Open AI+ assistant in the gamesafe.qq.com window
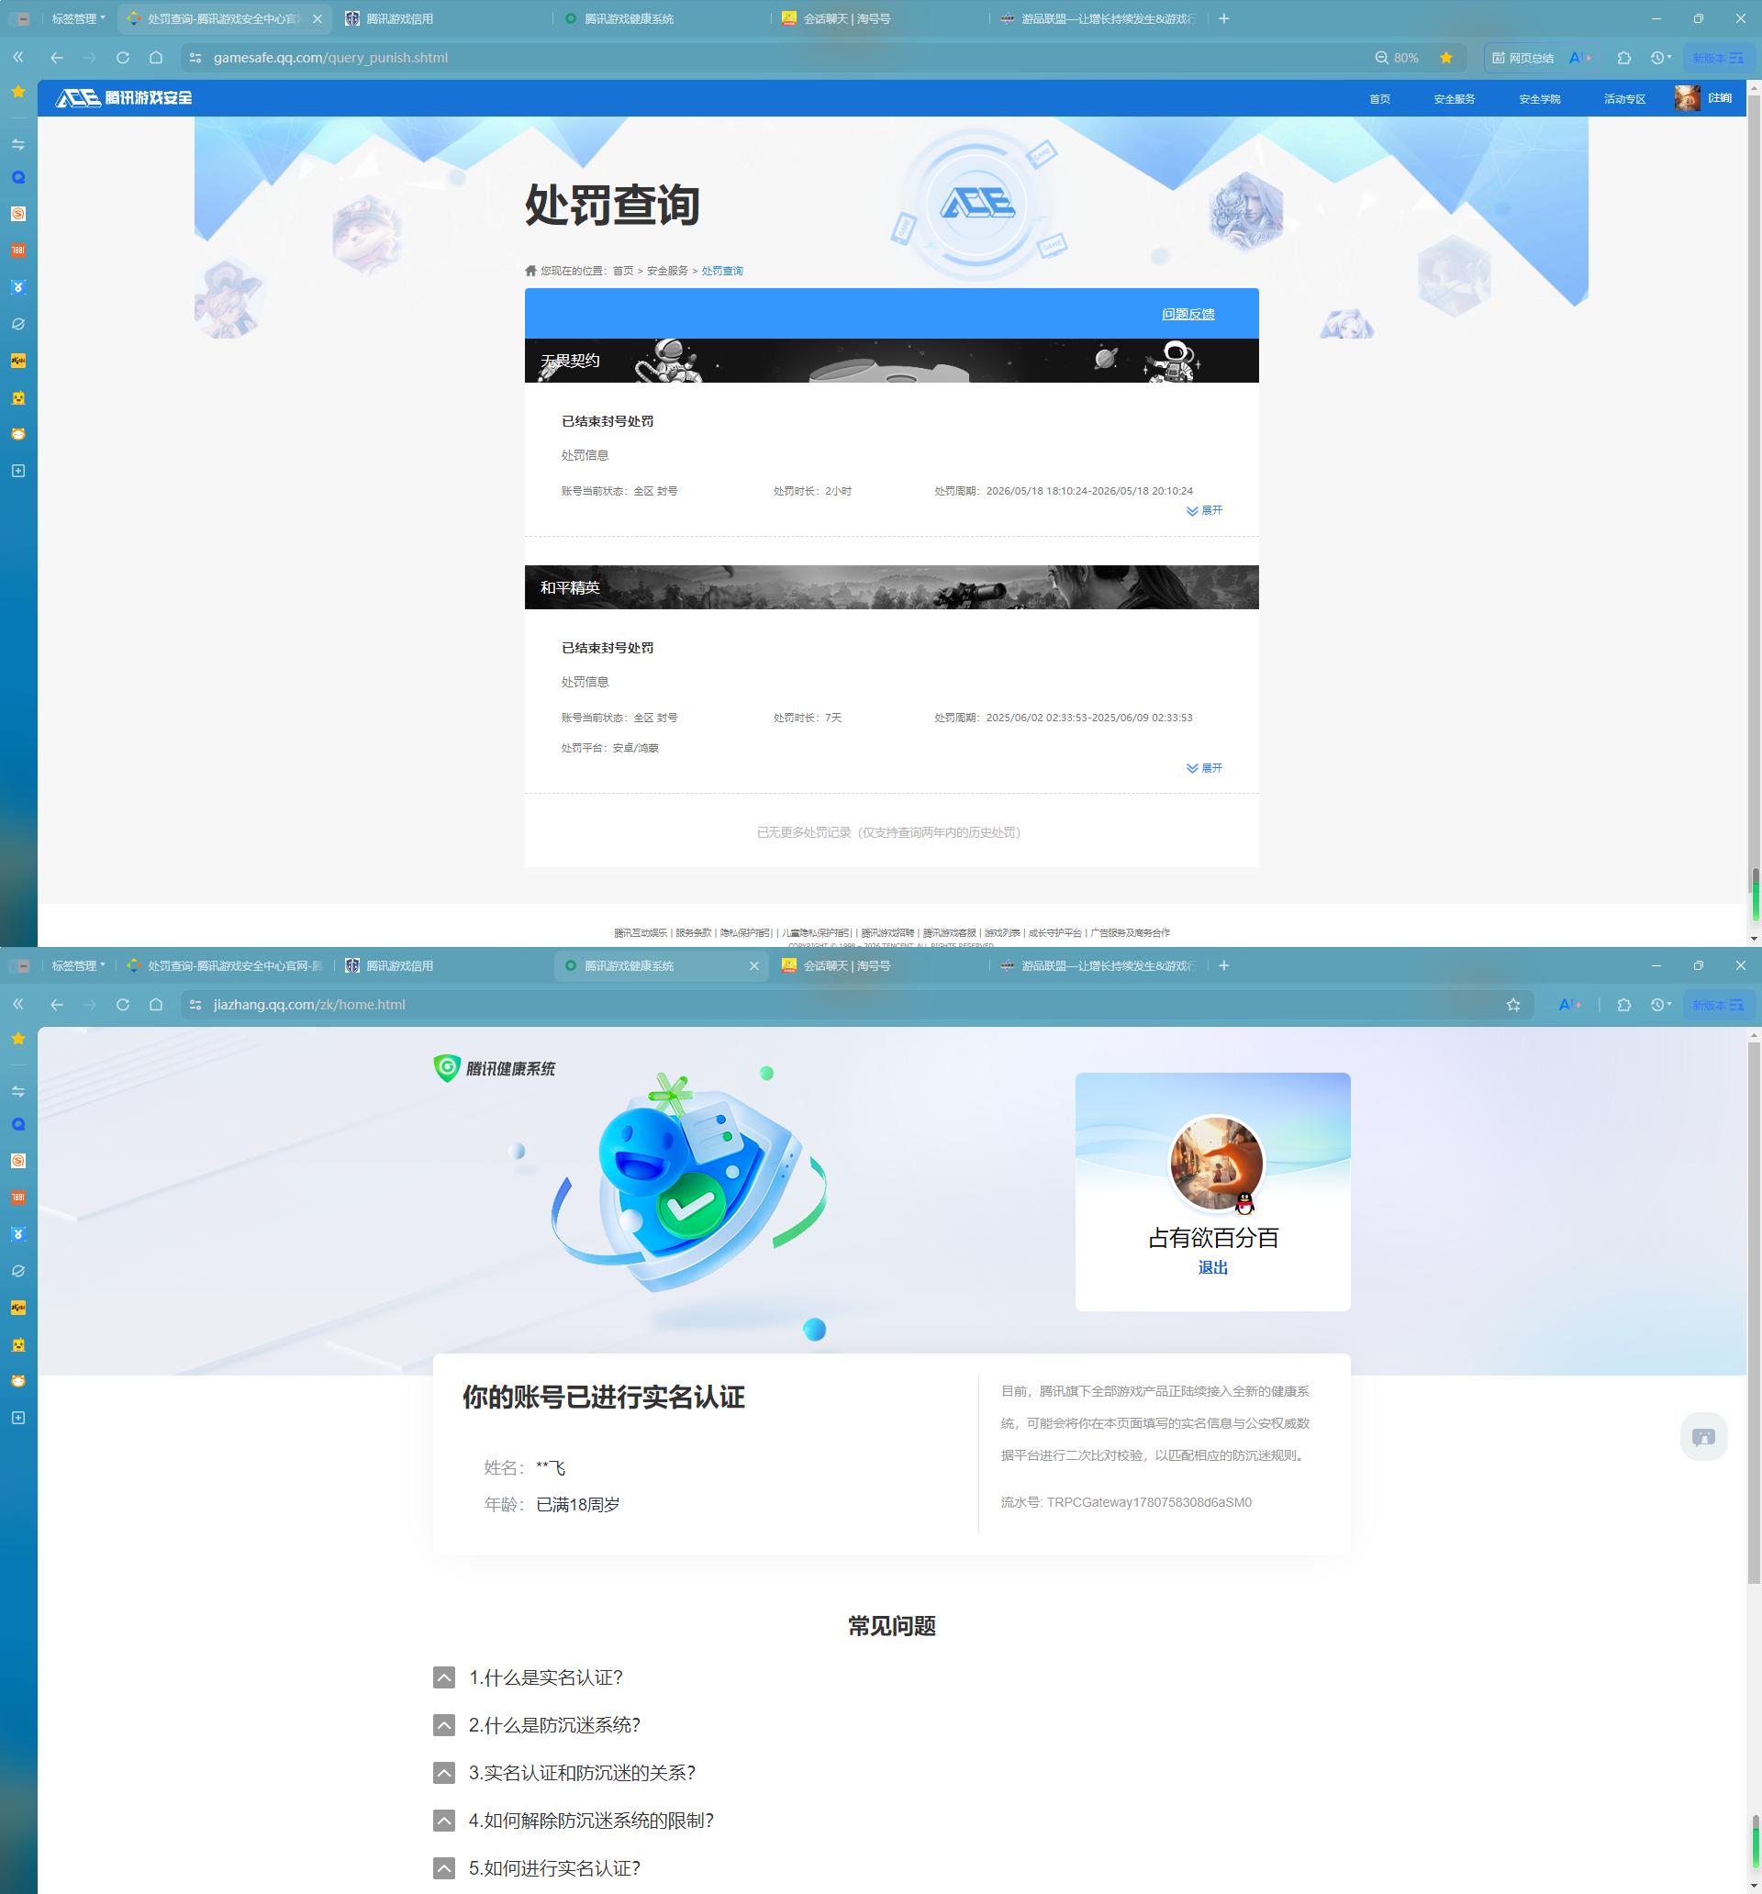This screenshot has height=1894, width=1762. (x=1580, y=58)
